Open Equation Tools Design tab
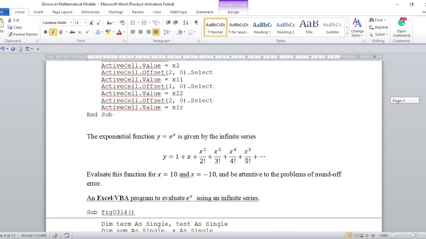This screenshot has height=239, width=426. point(233,12)
